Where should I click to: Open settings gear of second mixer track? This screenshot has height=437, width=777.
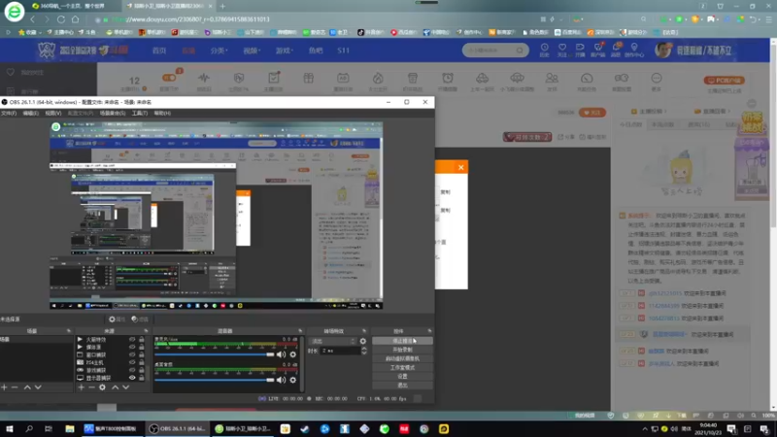[293, 380]
